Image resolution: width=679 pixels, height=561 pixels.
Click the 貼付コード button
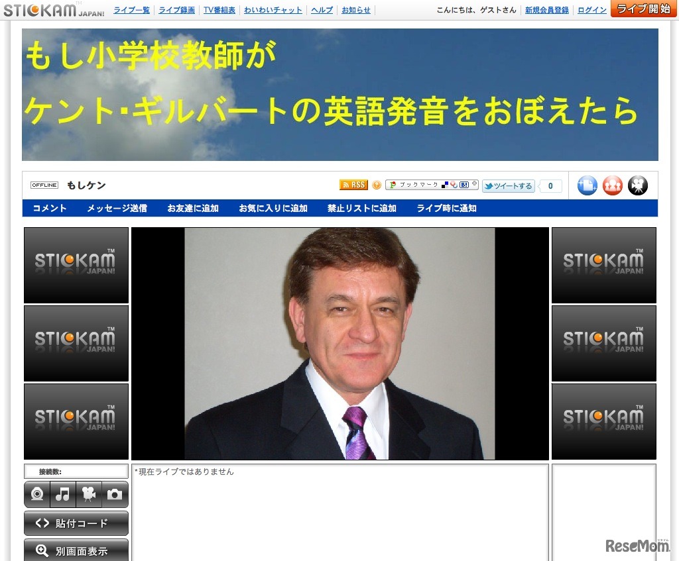coord(76,523)
